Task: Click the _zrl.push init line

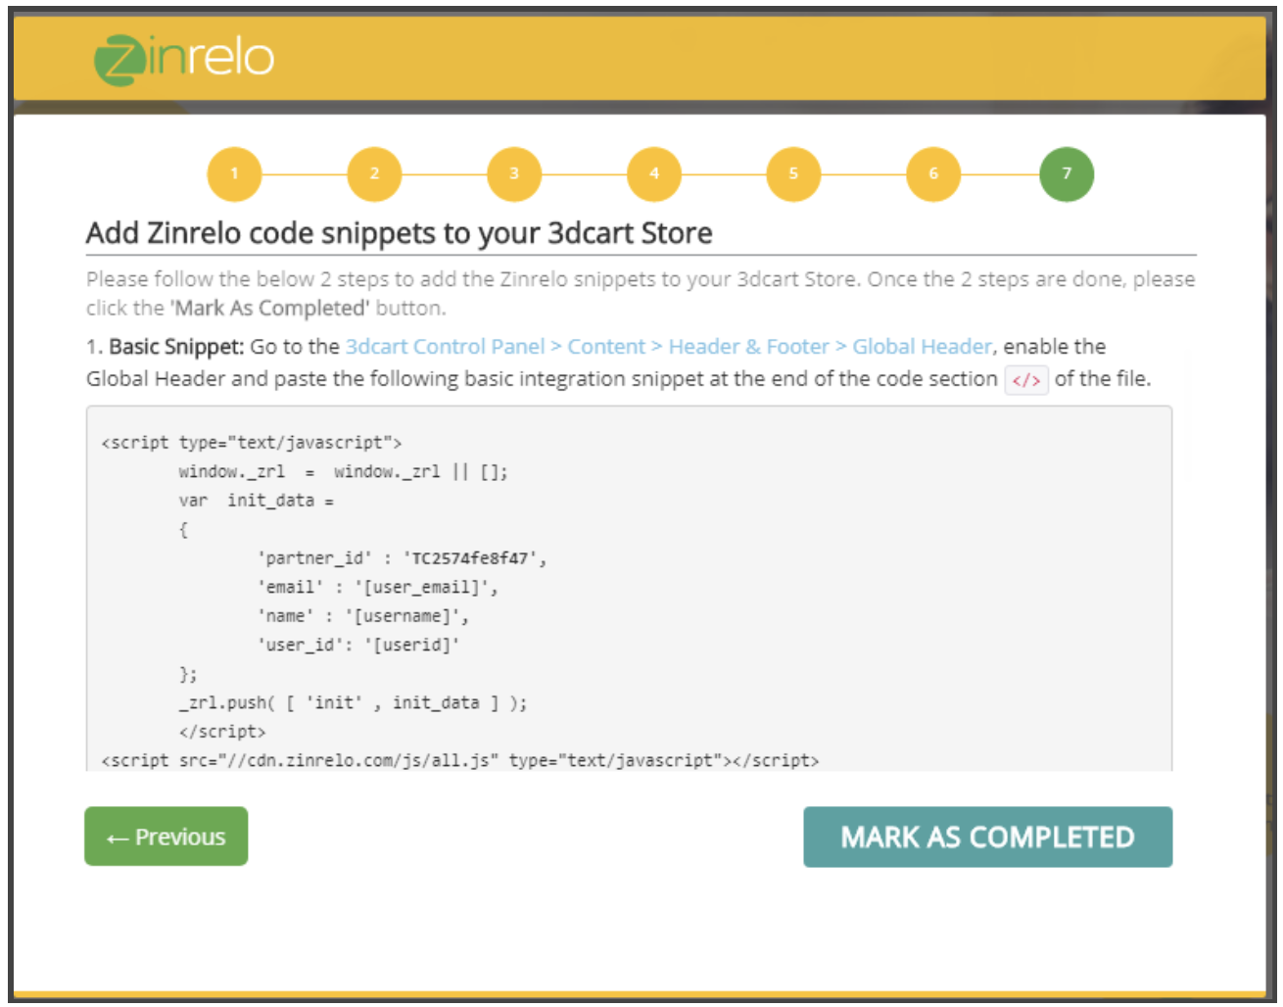Action: (x=354, y=703)
